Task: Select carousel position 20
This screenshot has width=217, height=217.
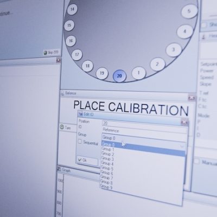Action: [x=119, y=76]
